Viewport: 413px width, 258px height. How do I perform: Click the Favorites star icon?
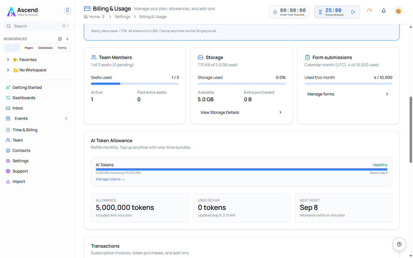click(15, 60)
